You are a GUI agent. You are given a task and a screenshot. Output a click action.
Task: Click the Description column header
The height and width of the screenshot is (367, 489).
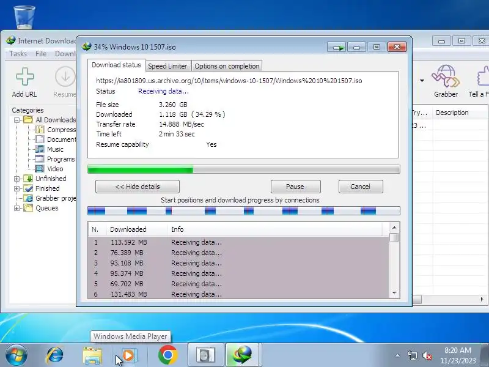[460, 113]
